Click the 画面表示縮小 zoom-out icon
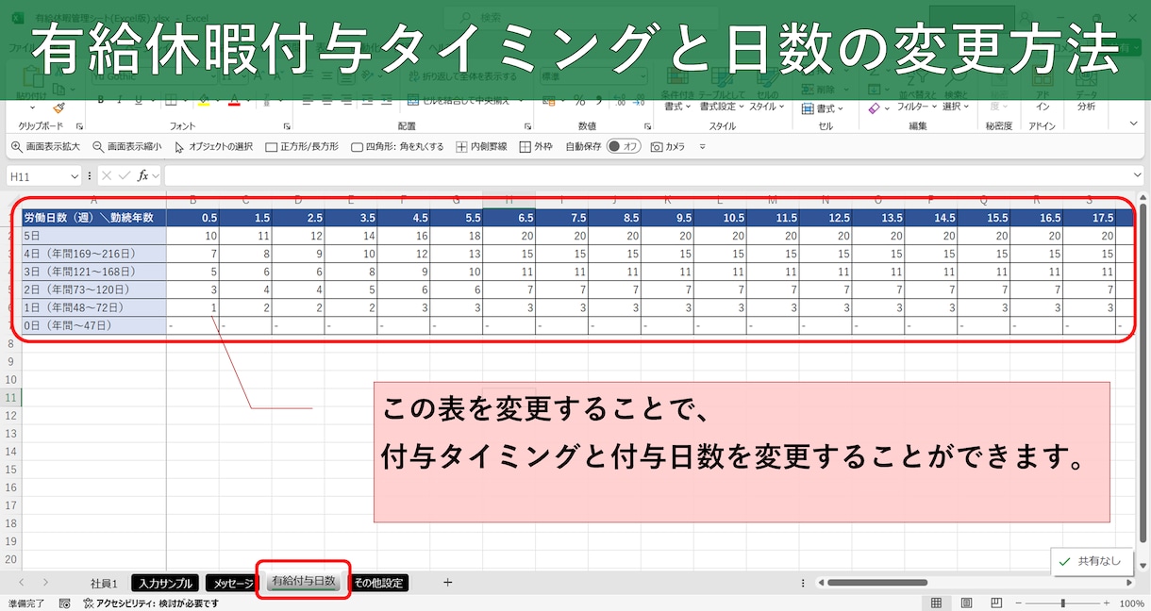This screenshot has height=611, width=1151. click(97, 147)
